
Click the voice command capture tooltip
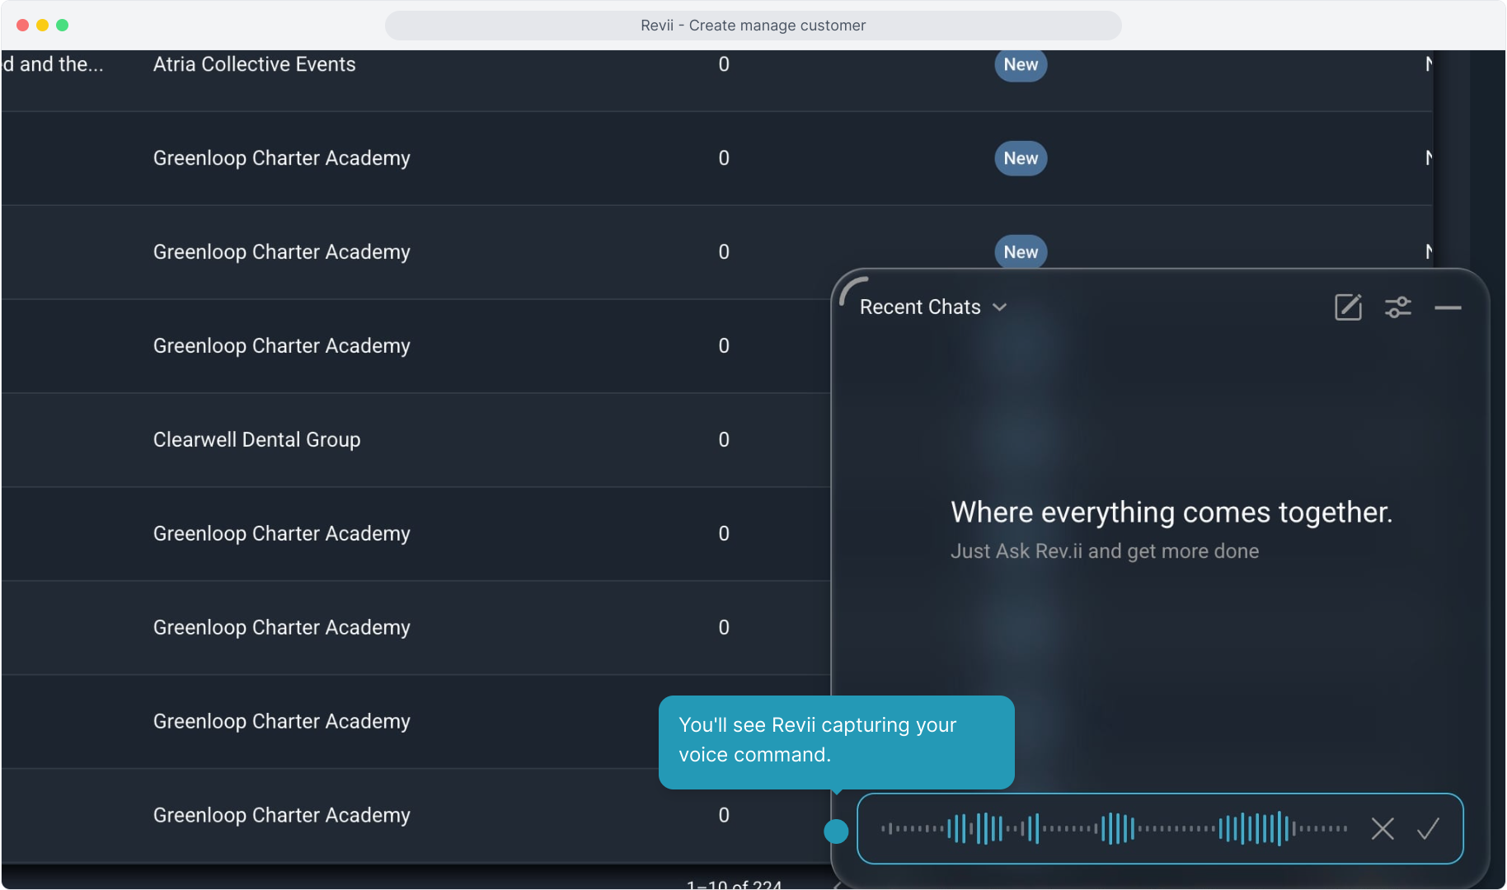[x=836, y=742]
